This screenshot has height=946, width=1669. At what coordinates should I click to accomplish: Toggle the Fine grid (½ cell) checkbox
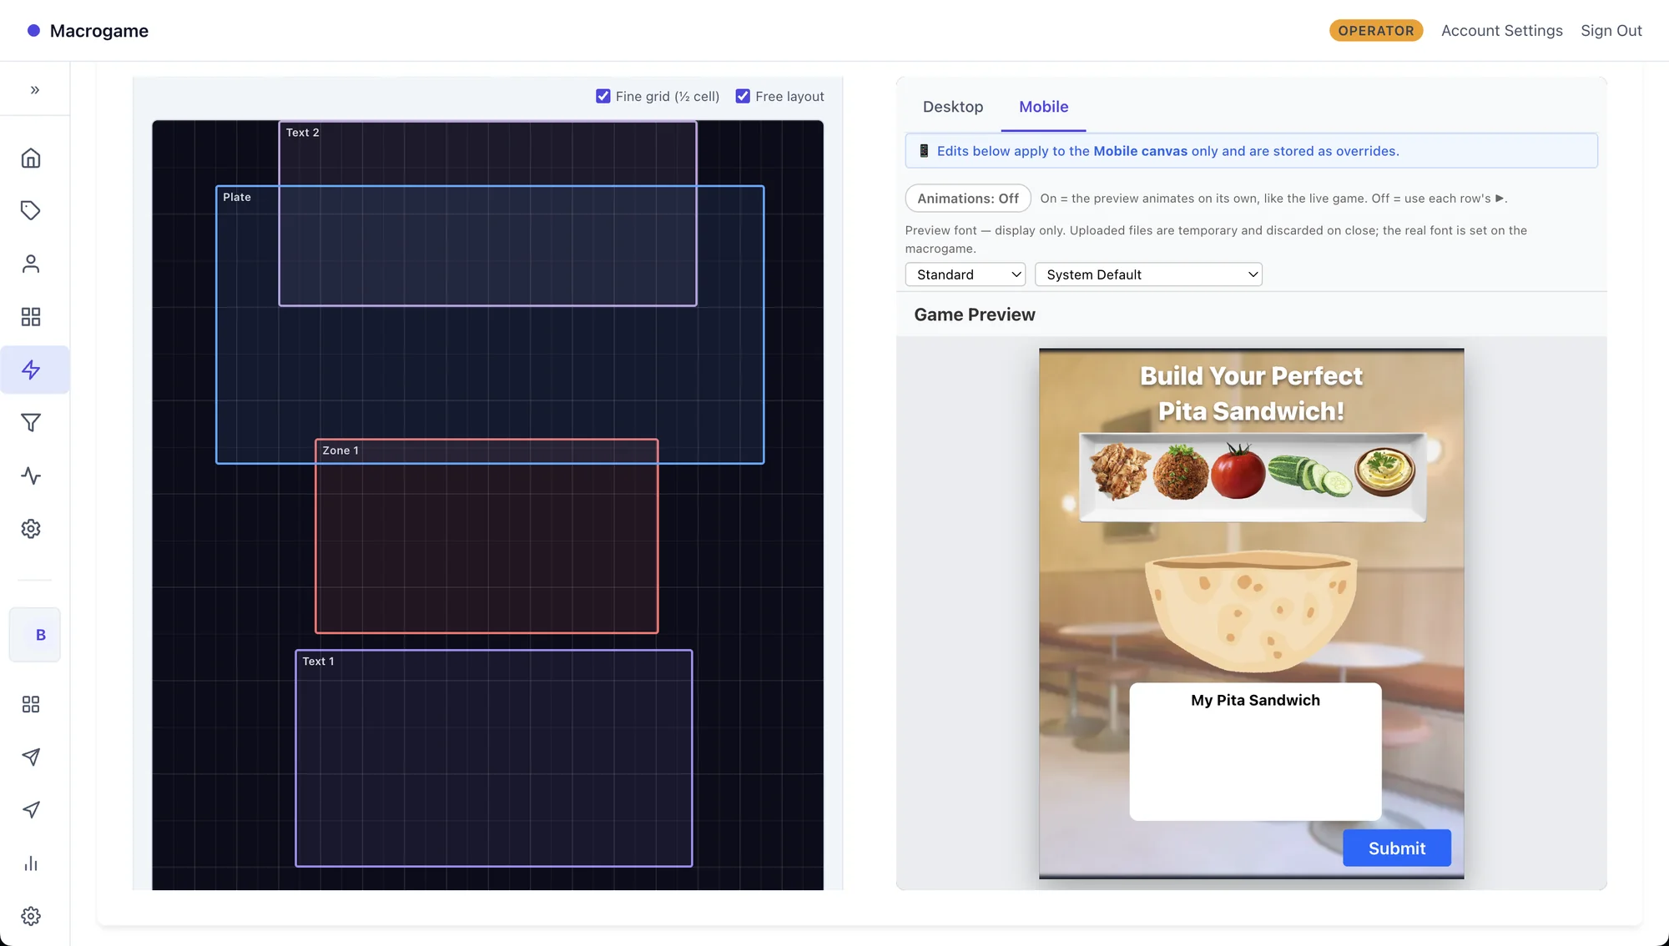pos(603,96)
